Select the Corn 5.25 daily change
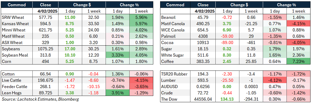This screenshot has width=311, height=103. [70, 61]
